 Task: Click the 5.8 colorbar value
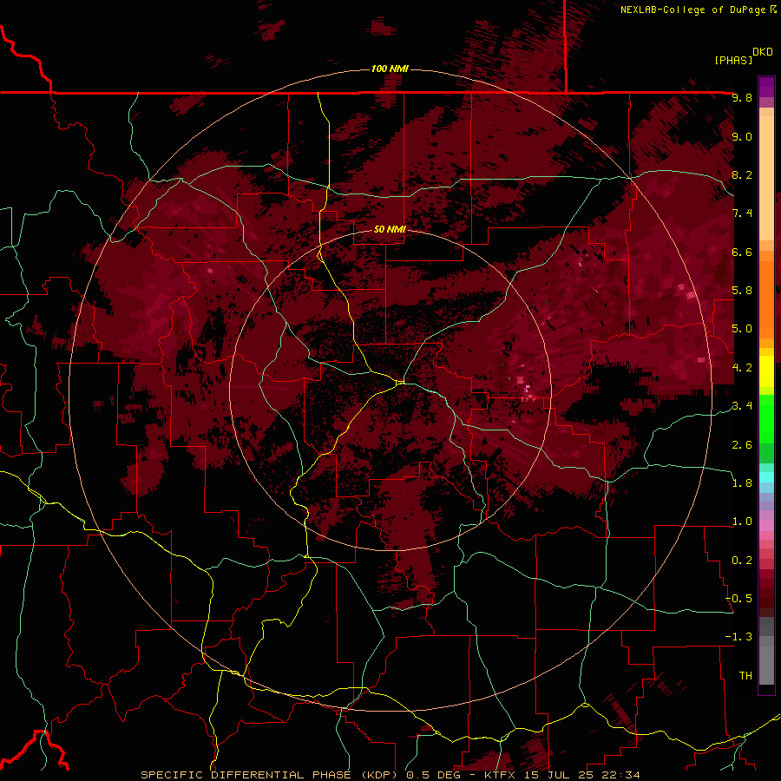pos(742,291)
